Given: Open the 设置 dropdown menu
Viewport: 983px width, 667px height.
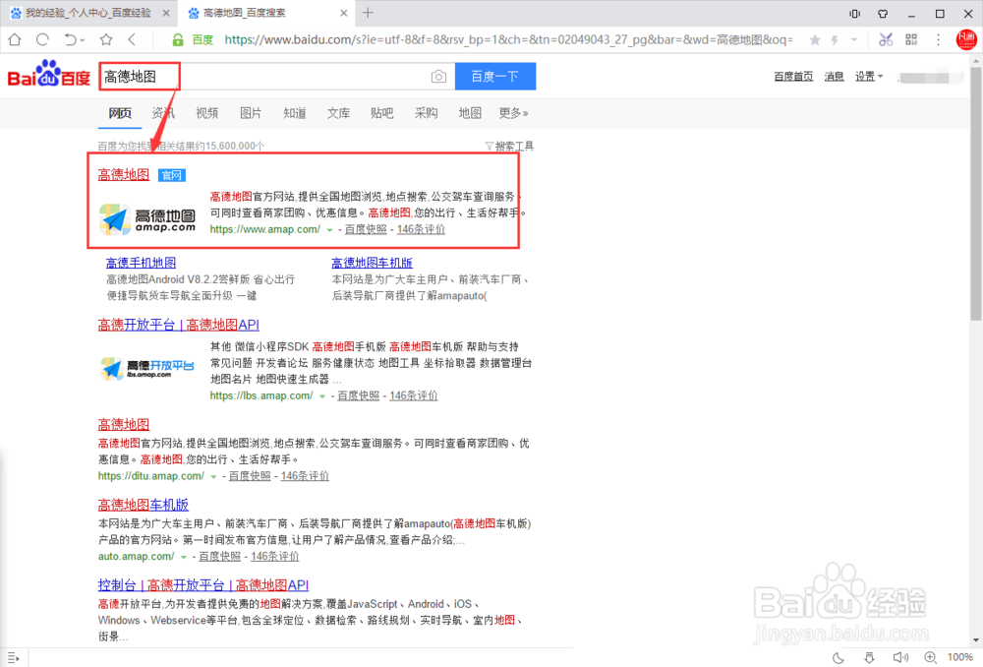Looking at the screenshot, I should point(869,77).
